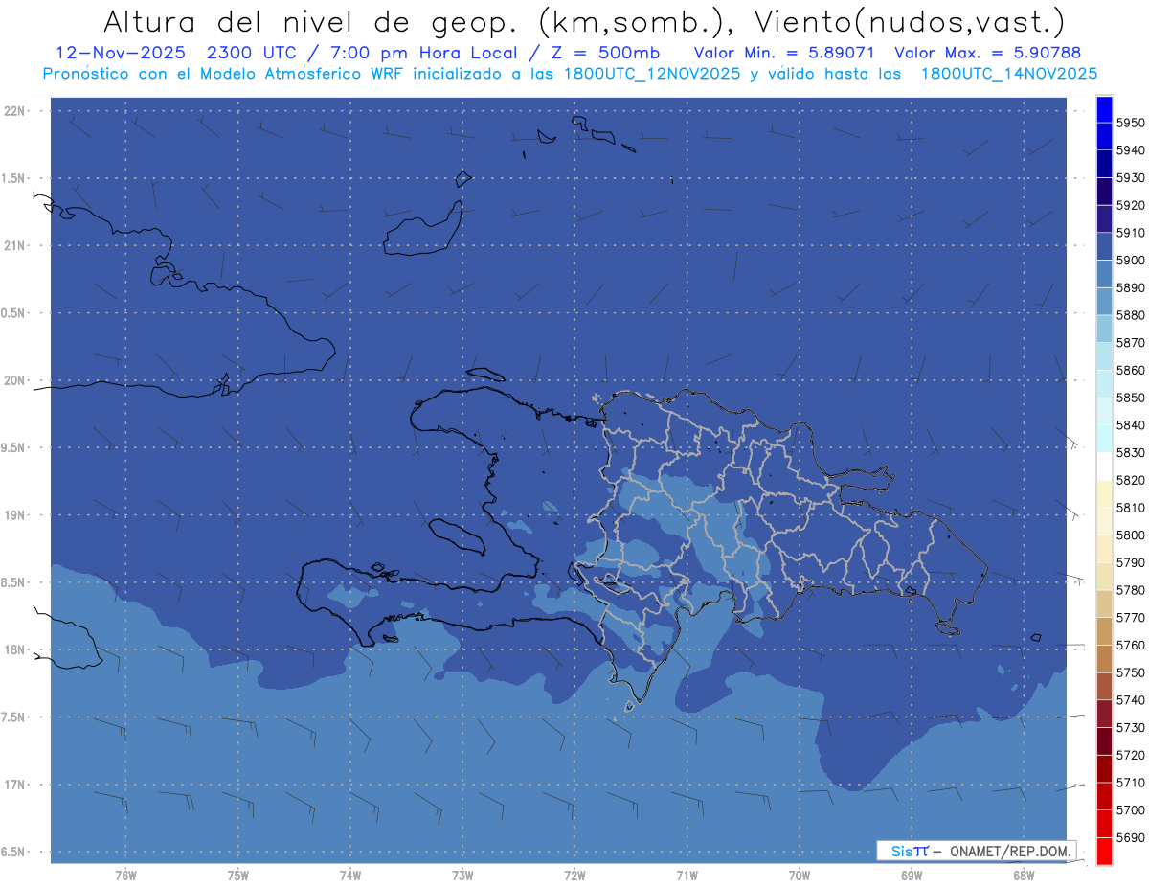Image resolution: width=1149 pixels, height=888 pixels.
Task: Click the '5720' colorbar value
Action: (1131, 755)
